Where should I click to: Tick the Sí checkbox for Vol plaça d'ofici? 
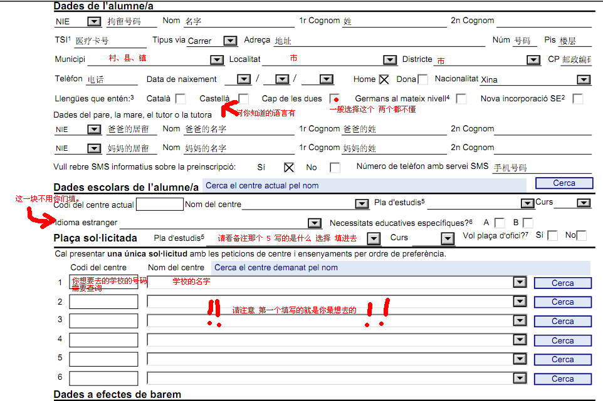click(x=552, y=236)
